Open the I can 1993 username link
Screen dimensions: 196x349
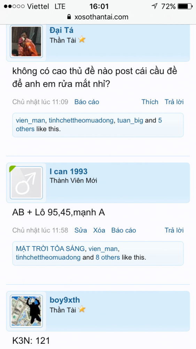pyautogui.click(x=69, y=171)
